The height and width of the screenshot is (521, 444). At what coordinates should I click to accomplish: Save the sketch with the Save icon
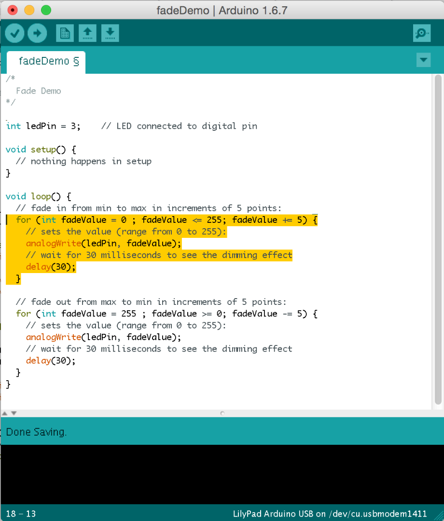(x=110, y=33)
